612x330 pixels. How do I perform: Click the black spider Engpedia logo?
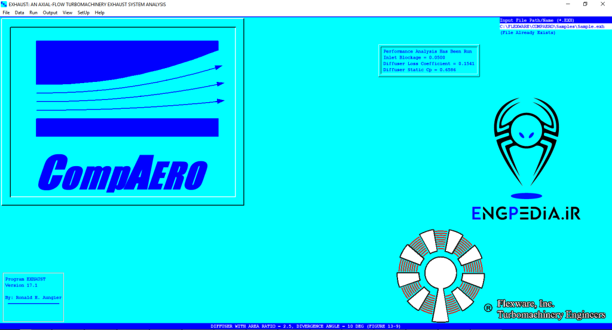coord(527,143)
